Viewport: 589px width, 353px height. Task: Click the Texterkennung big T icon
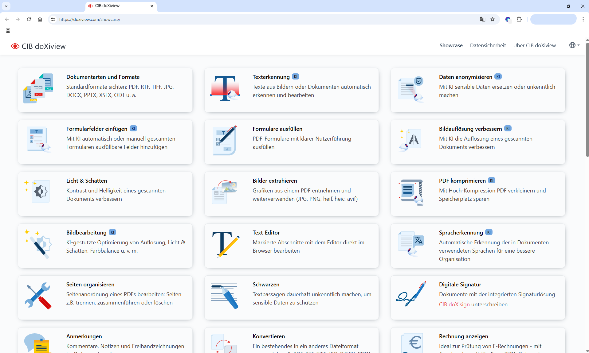(x=225, y=88)
